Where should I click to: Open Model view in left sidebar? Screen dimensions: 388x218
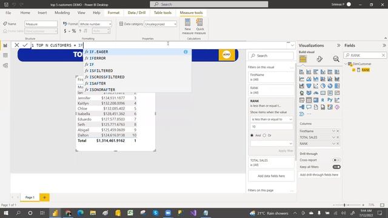(5, 65)
